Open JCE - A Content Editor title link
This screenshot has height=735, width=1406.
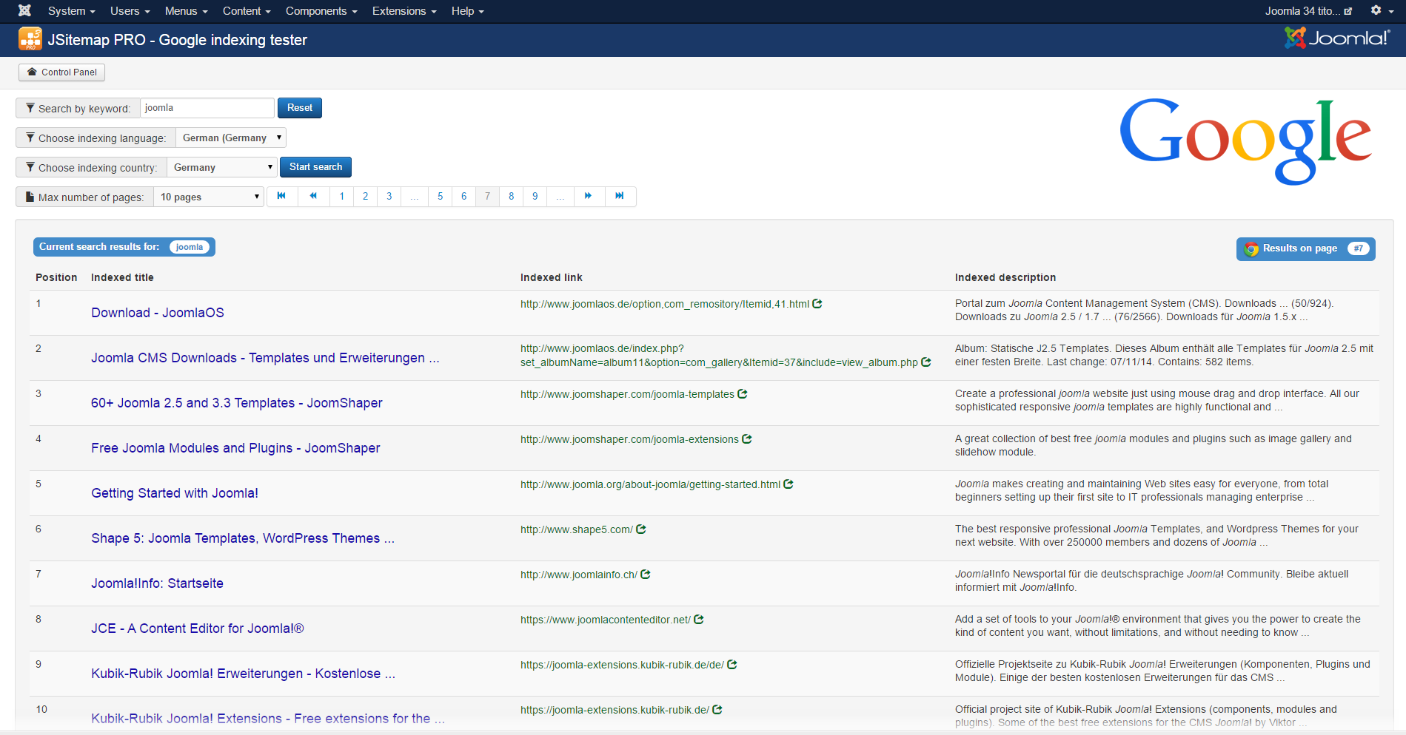point(198,629)
